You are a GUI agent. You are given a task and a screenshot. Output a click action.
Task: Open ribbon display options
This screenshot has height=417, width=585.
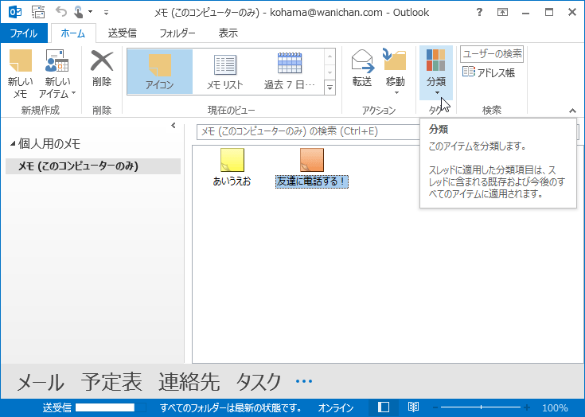(x=502, y=12)
